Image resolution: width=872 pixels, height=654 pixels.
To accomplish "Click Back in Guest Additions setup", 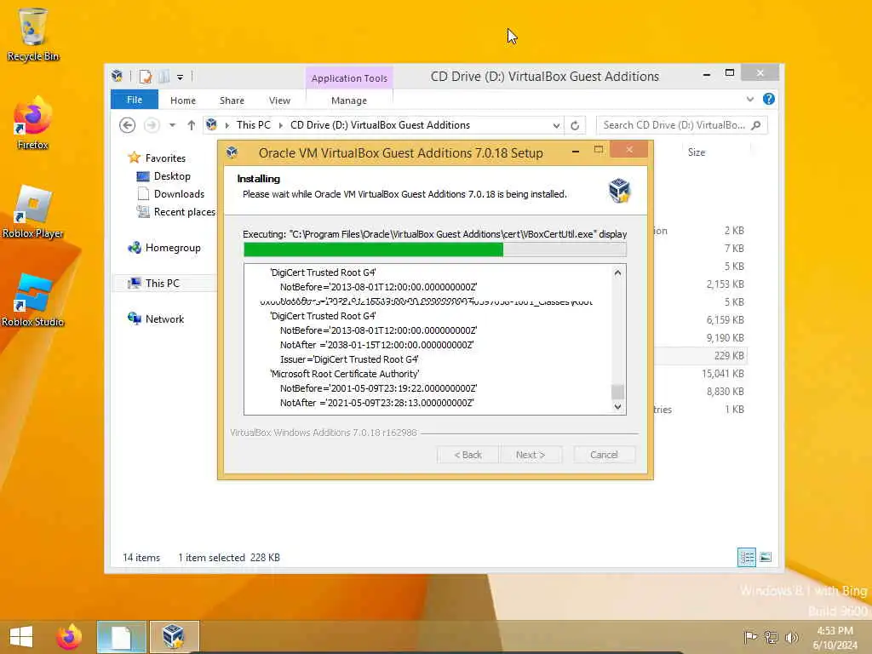I will (x=468, y=455).
